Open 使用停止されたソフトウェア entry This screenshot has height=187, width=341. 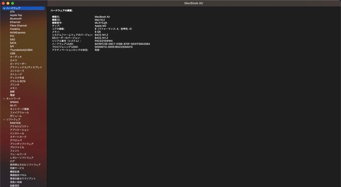coord(25,165)
